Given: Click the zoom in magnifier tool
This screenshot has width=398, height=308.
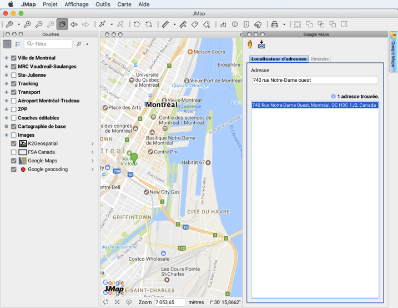Looking at the screenshot, I should 27,24.
